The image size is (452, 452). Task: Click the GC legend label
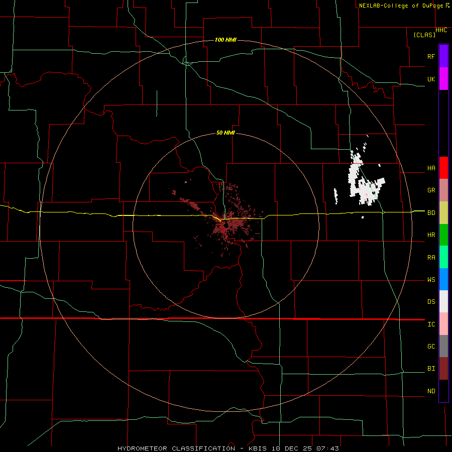[431, 347]
